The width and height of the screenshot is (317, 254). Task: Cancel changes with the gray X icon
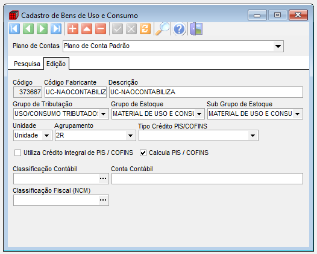coord(131,29)
